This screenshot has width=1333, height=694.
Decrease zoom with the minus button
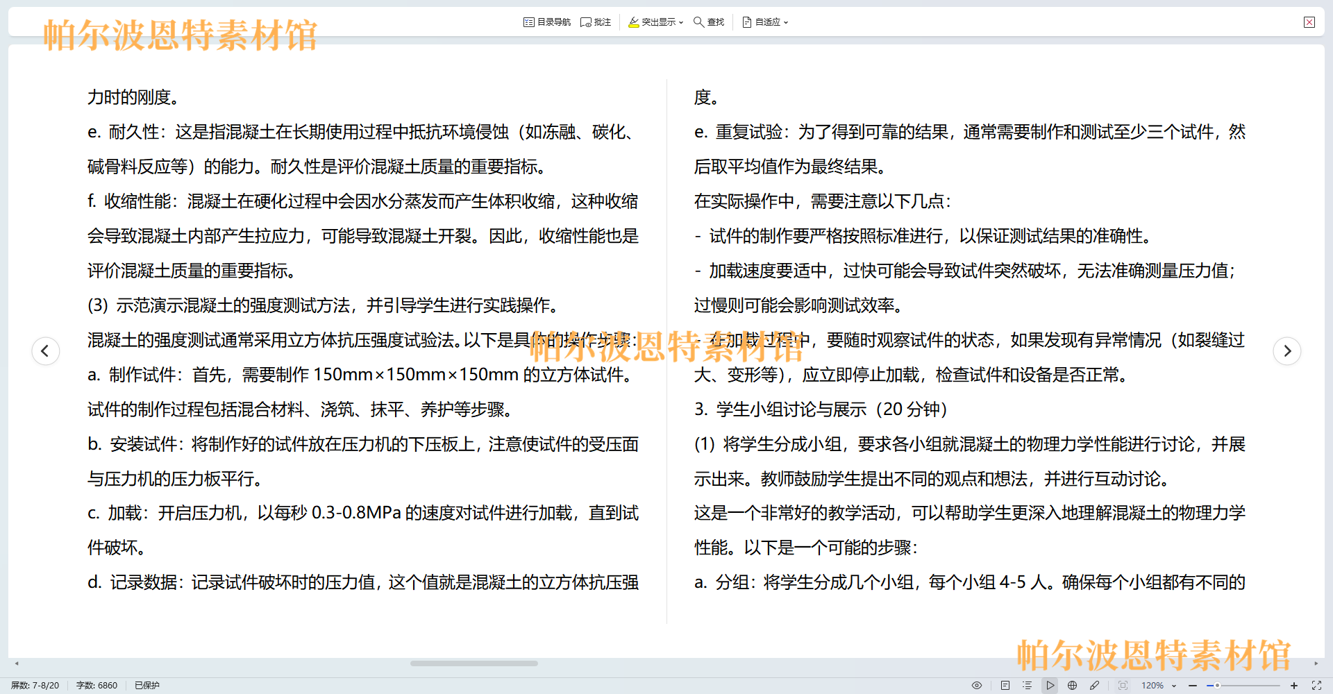tap(1193, 686)
